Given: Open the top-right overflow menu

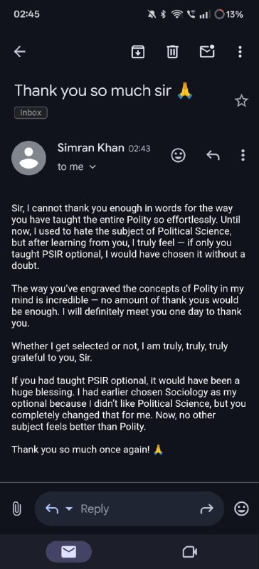Looking at the screenshot, I should [240, 52].
